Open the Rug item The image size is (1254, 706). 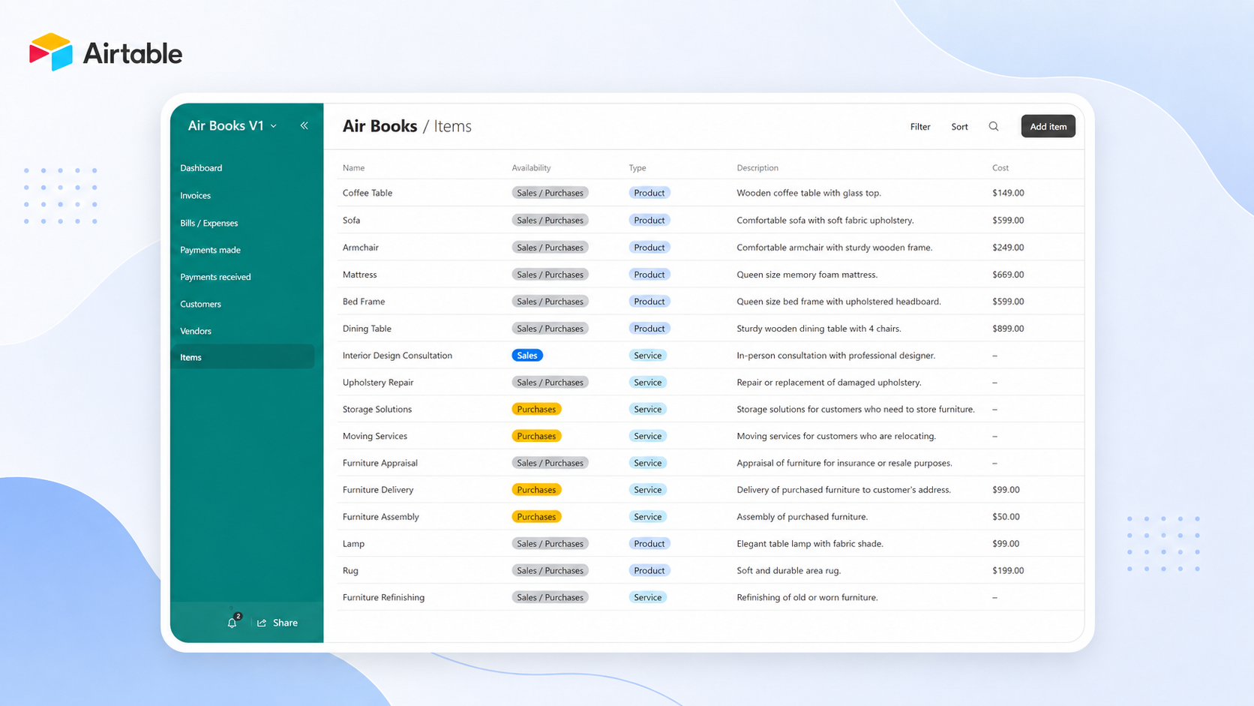pos(350,571)
